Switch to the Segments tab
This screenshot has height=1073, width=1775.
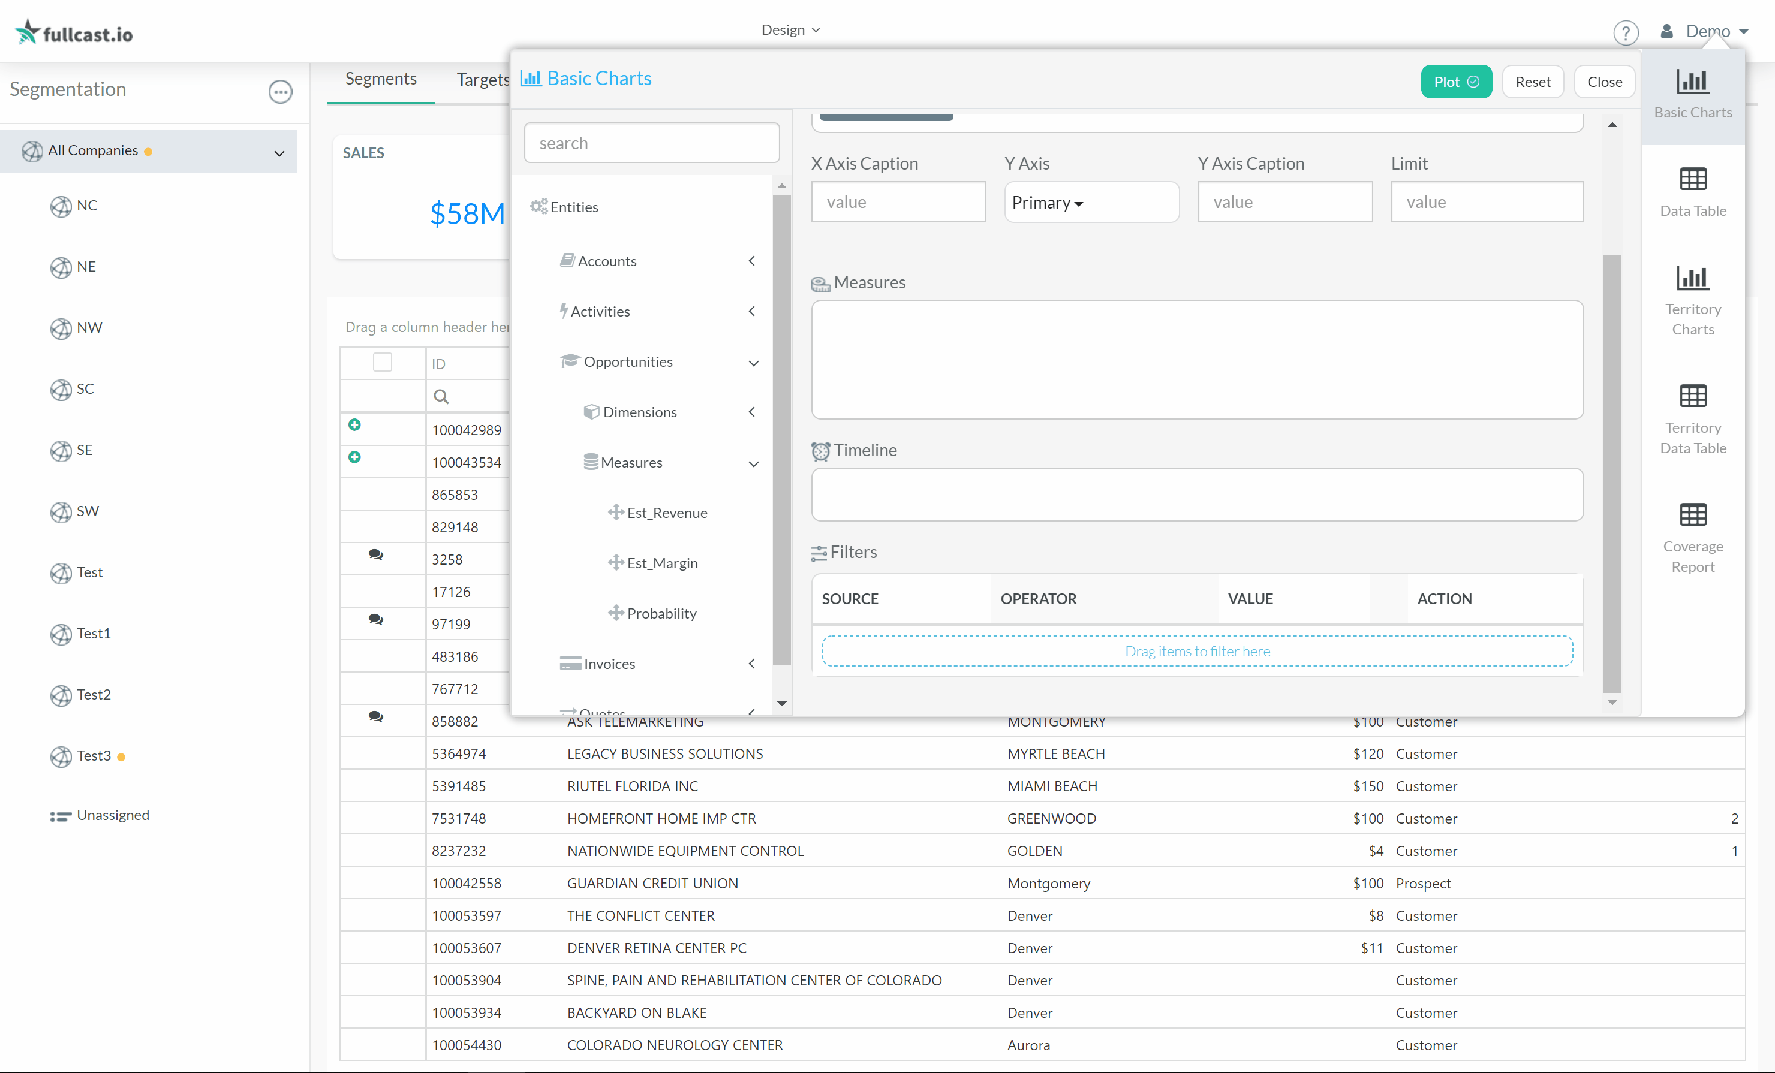click(x=380, y=79)
